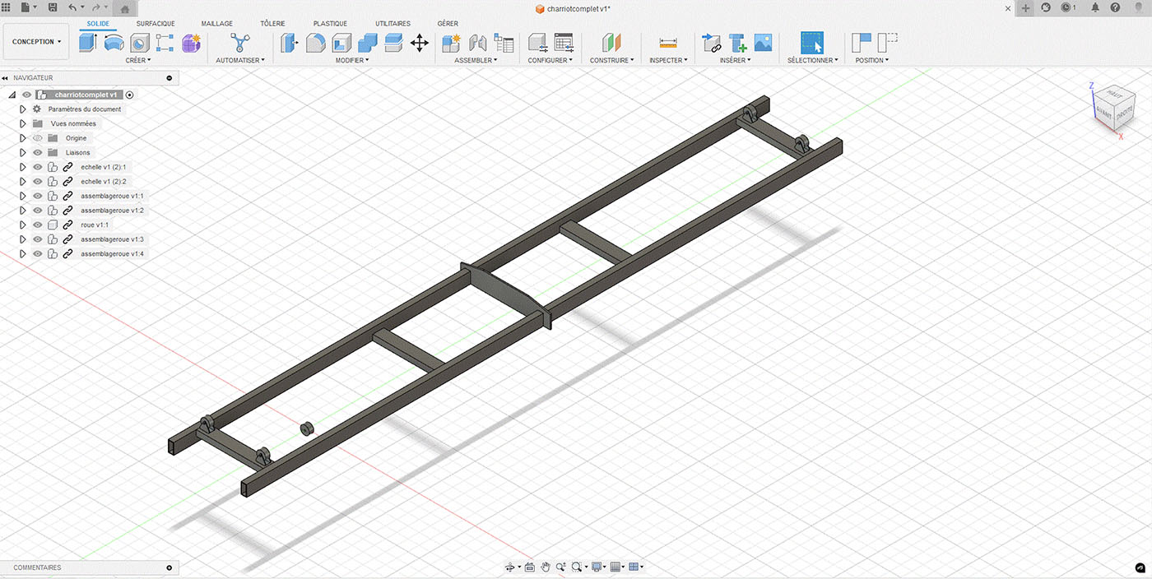Select the Fillet tool
The width and height of the screenshot is (1152, 579).
coord(315,43)
